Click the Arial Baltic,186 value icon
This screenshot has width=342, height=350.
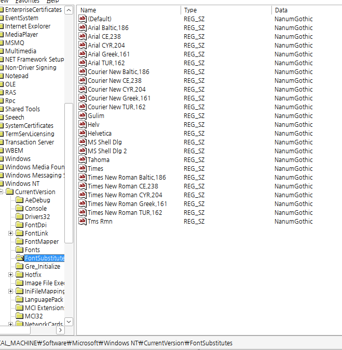pos(83,27)
